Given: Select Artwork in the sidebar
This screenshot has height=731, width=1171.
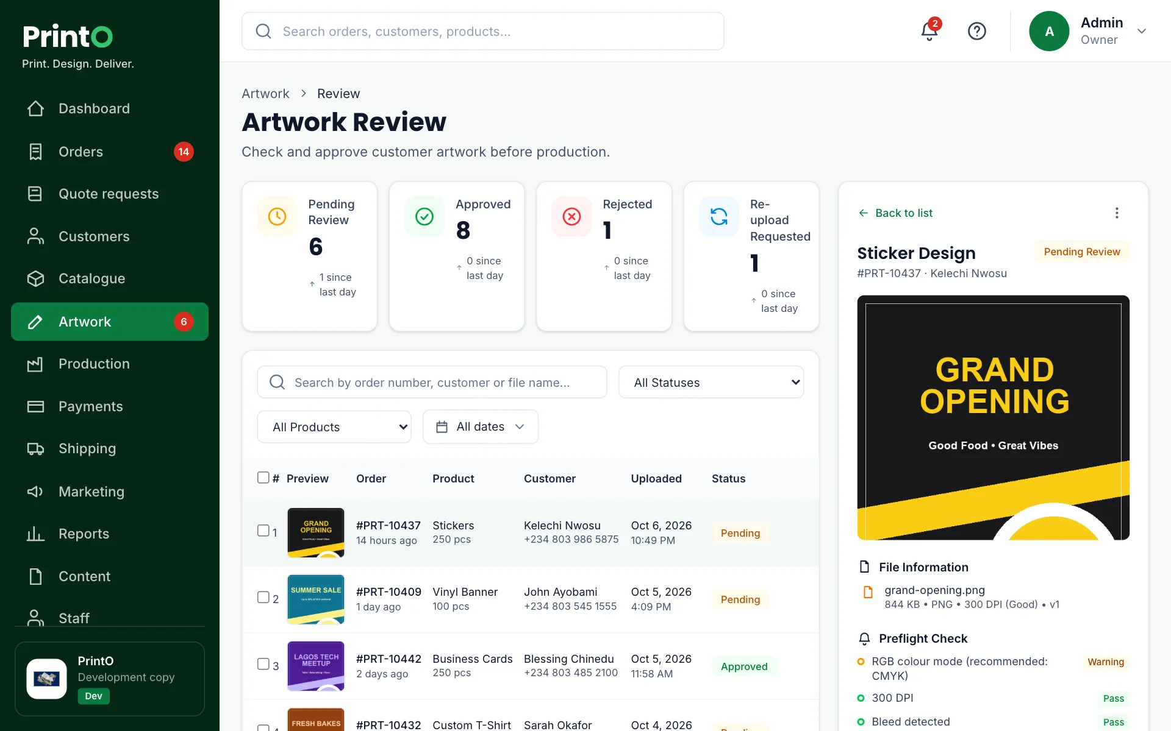Looking at the screenshot, I should (110, 322).
